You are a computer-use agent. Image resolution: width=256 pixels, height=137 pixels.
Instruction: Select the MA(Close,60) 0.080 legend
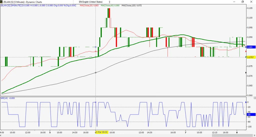110,6
